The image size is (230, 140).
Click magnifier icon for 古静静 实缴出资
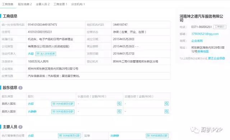[x=167, y=111]
